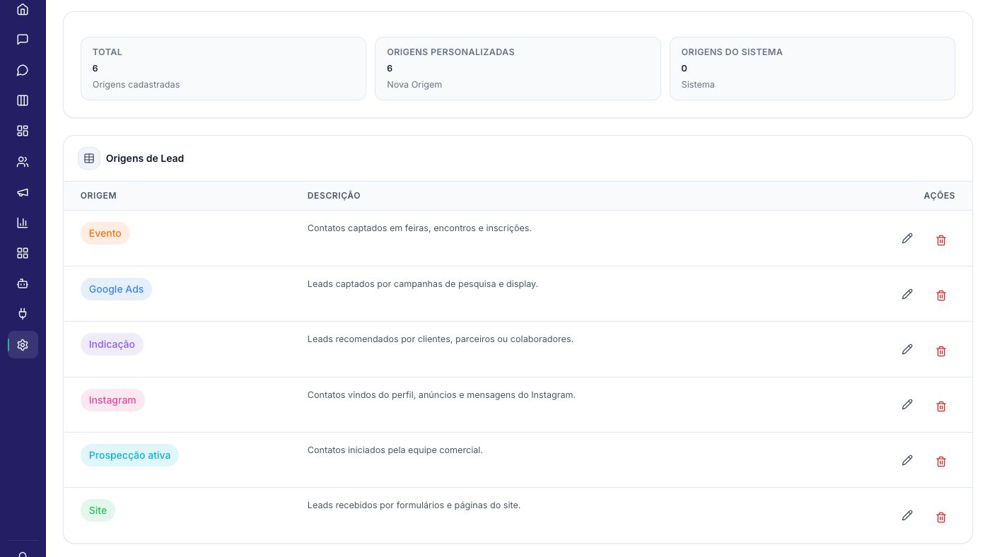Click the Prospecção ativa origin badge
Image resolution: width=990 pixels, height=557 pixels.
[129, 455]
